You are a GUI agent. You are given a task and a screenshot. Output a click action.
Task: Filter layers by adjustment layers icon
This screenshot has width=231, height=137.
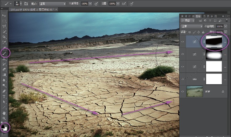coord(205,21)
